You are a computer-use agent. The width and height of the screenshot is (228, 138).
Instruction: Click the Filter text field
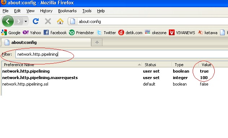[122, 54]
